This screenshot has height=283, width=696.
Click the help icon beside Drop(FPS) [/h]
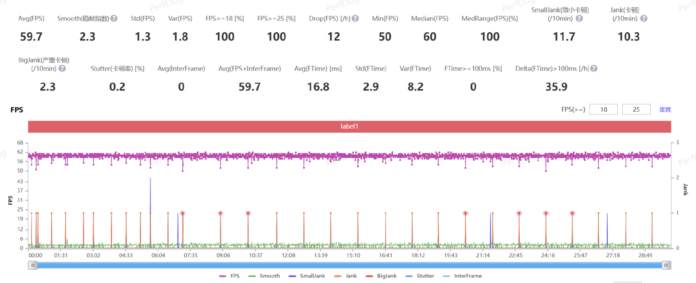click(x=355, y=18)
